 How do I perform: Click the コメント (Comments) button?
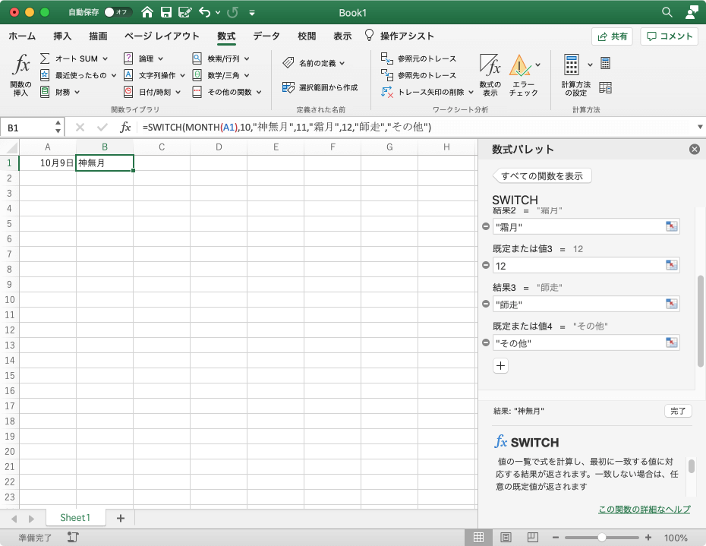pos(669,36)
